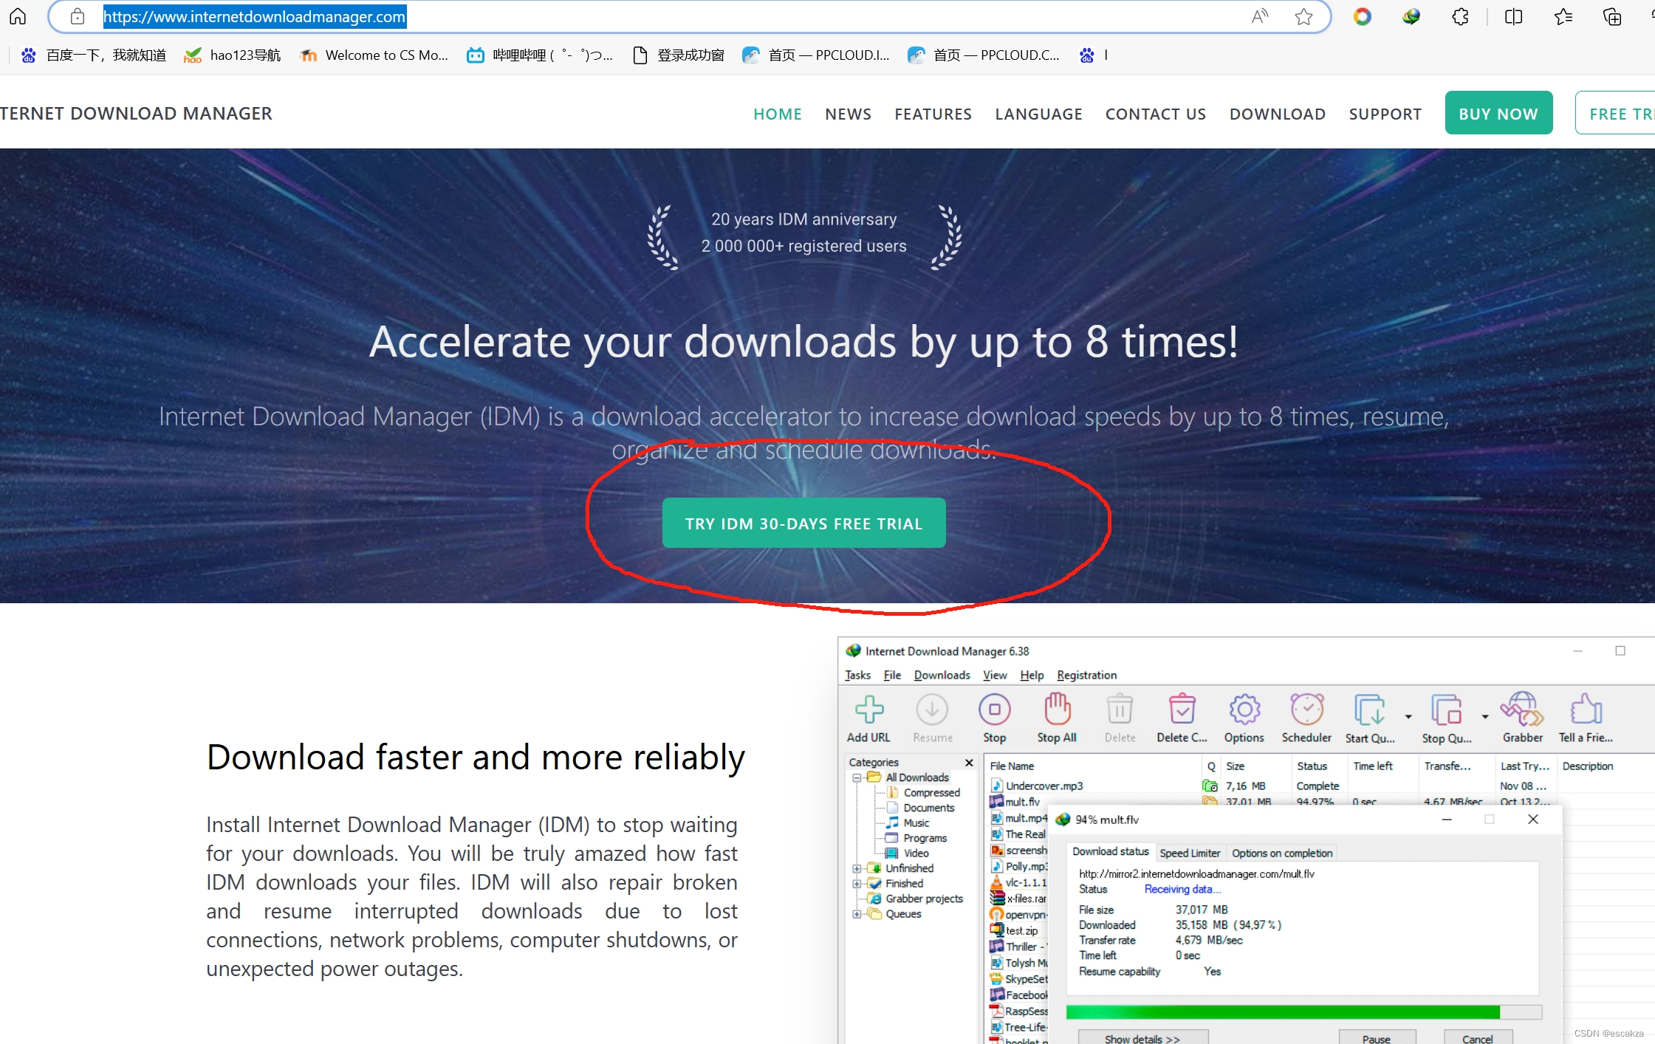Open the Collections icon in toolbar
Screen dimensions: 1655x1044
pos(1612,16)
